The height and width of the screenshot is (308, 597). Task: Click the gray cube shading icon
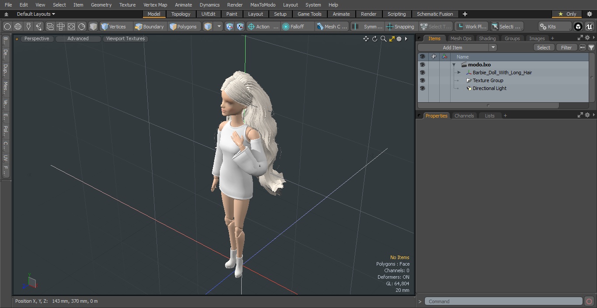93,27
